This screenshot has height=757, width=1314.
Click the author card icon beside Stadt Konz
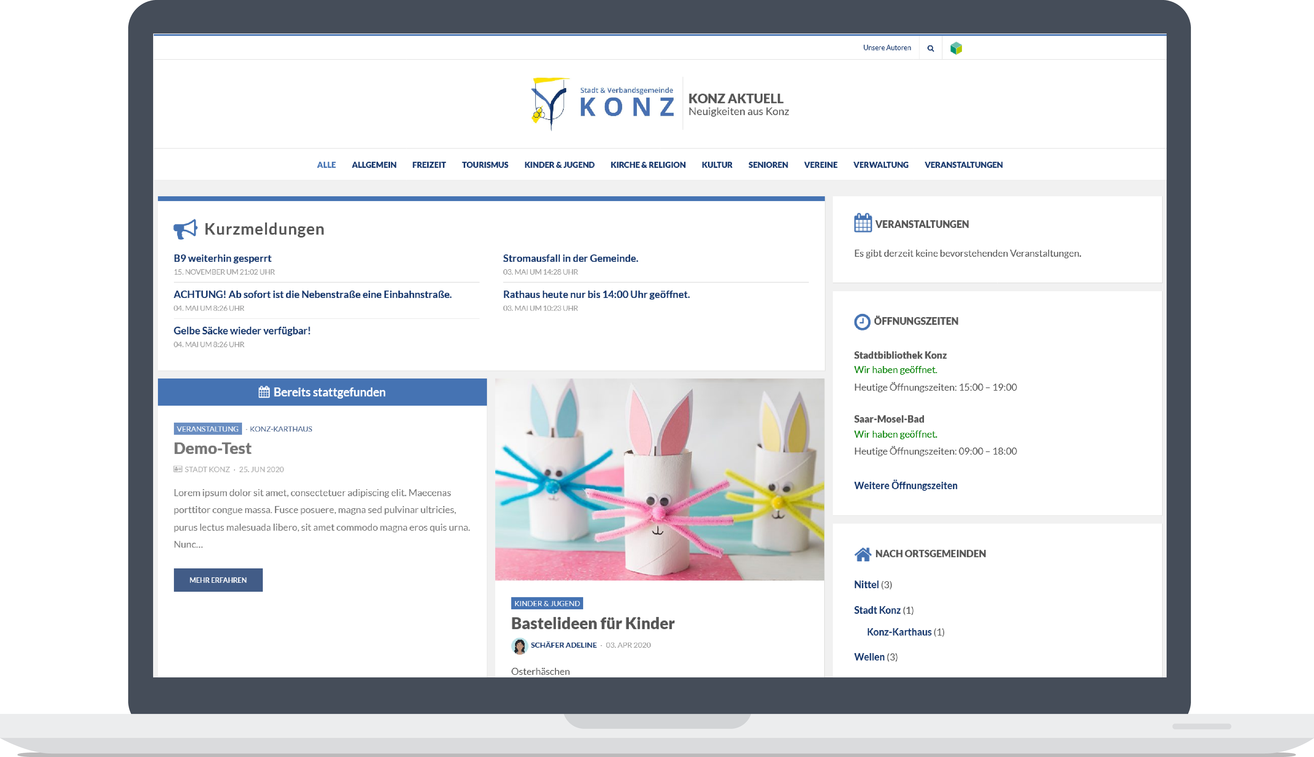coord(178,469)
